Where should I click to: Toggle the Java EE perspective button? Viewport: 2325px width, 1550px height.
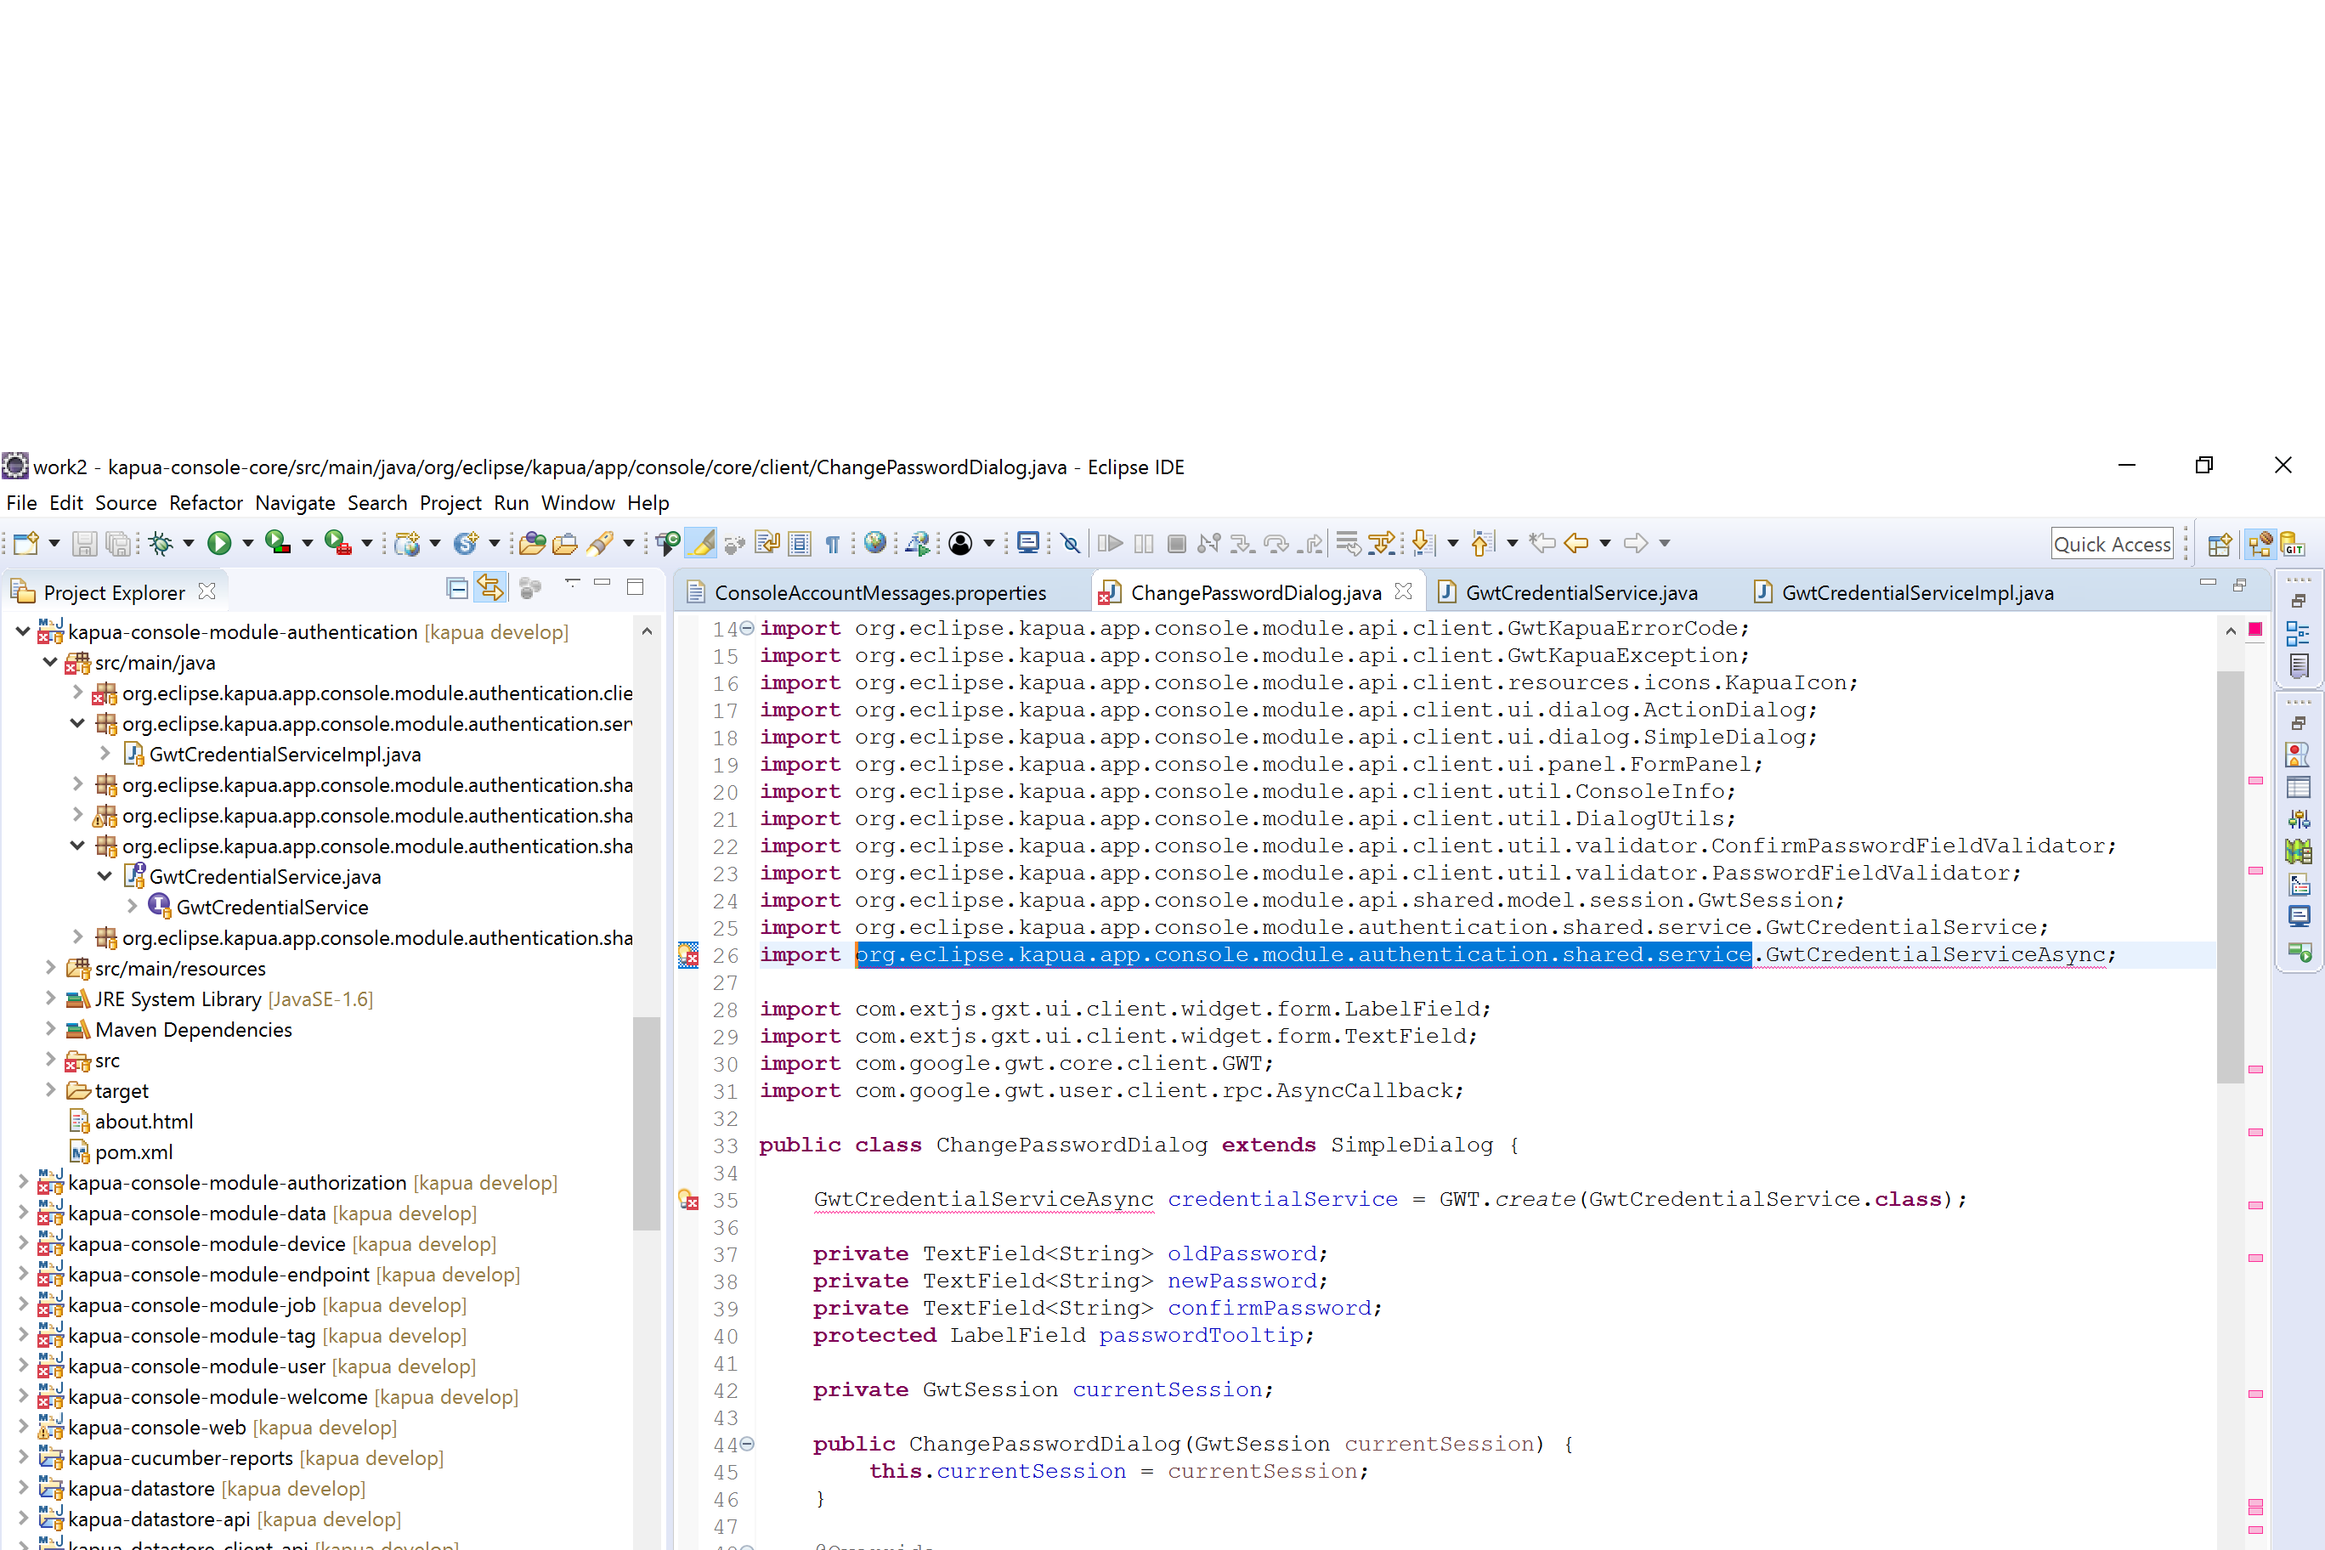click(2259, 544)
